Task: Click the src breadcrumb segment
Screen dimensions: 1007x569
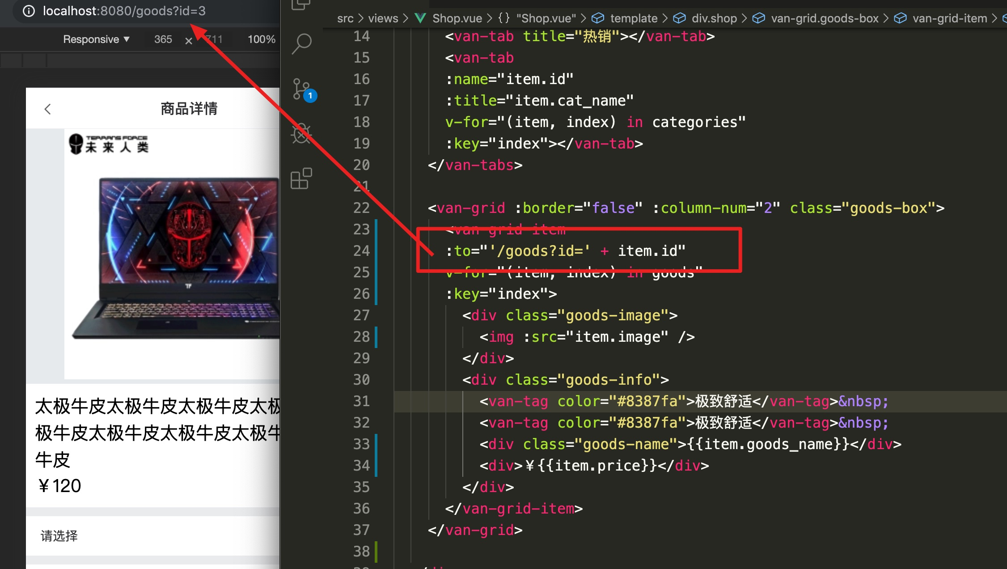Action: (345, 18)
